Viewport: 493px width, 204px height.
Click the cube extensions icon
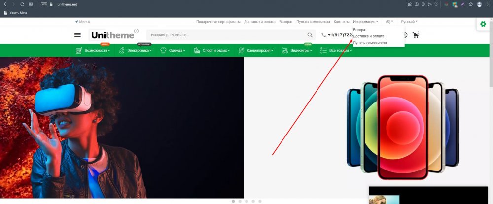tap(471, 4)
